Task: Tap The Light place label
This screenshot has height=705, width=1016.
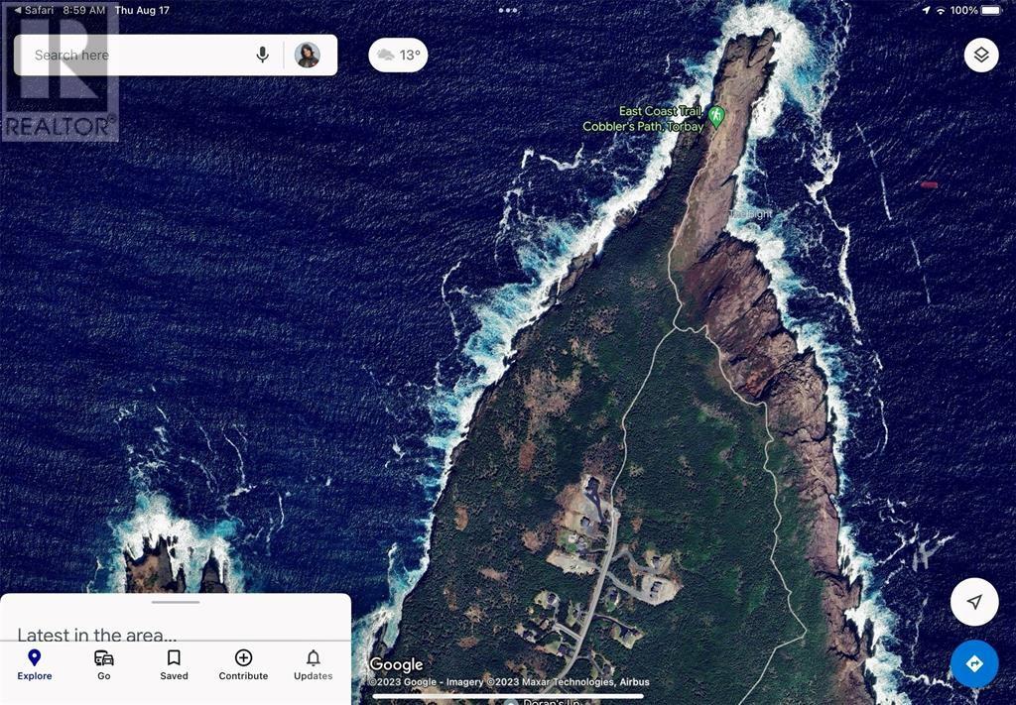Action: pyautogui.click(x=751, y=214)
